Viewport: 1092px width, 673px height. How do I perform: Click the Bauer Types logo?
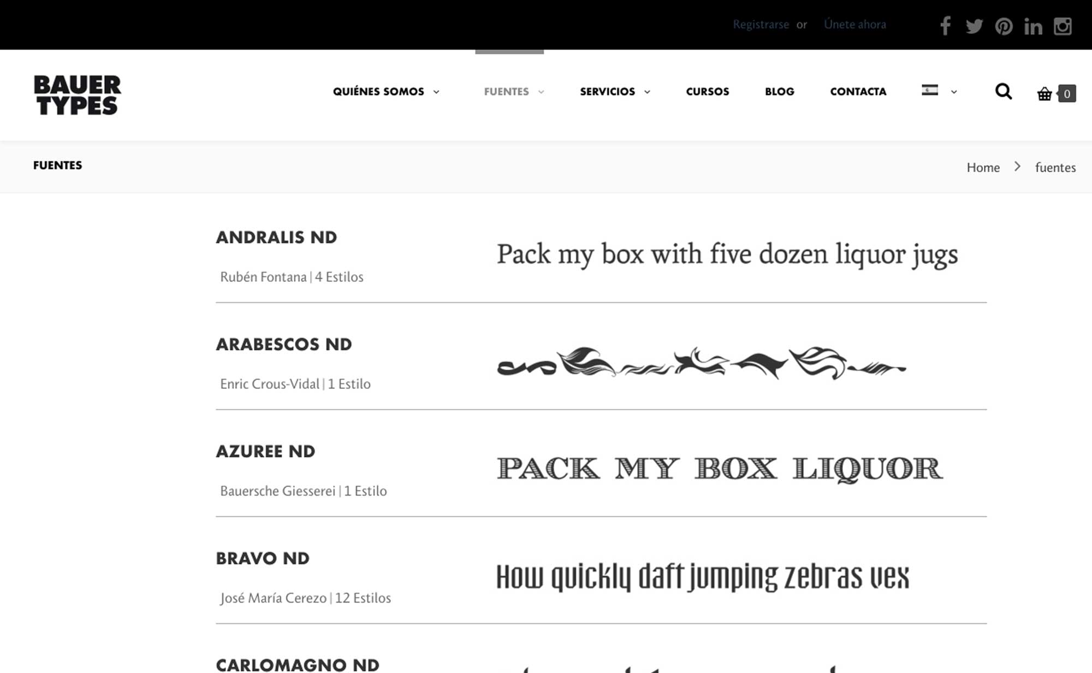click(77, 95)
